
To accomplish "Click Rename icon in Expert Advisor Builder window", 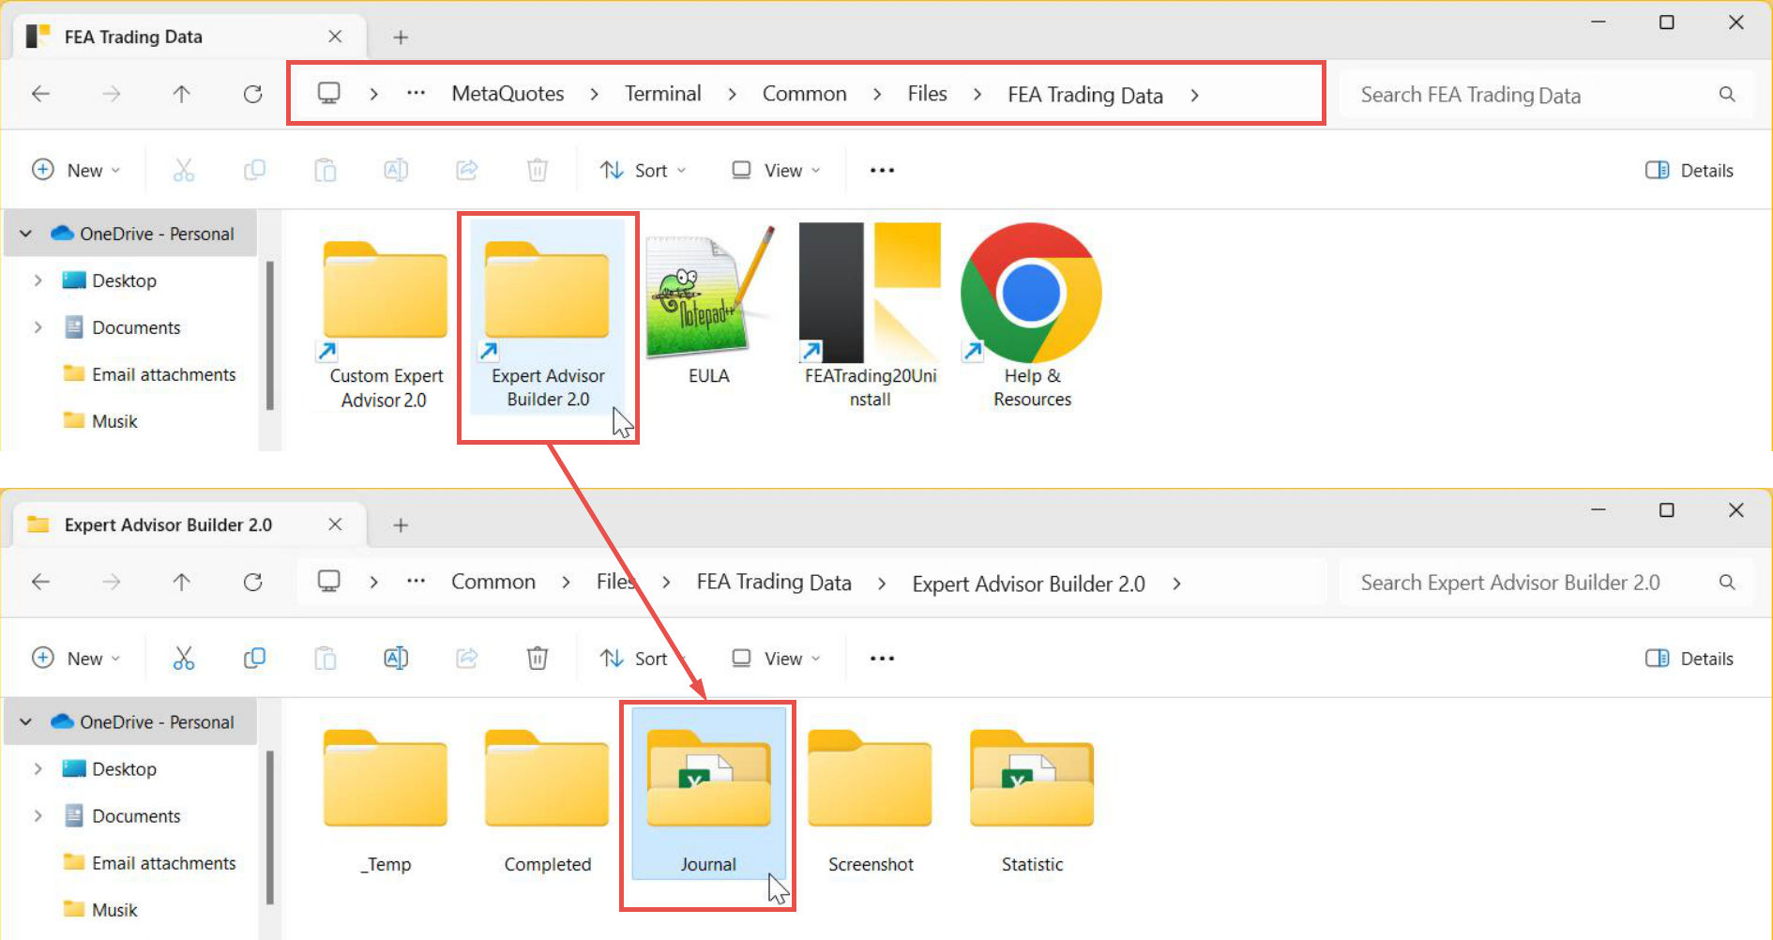I will click(x=396, y=659).
